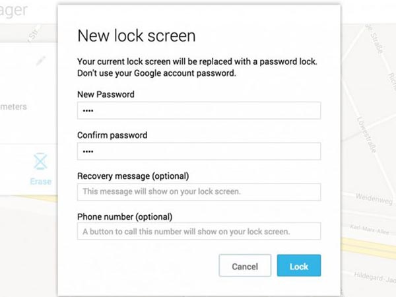Click the "New lock screen" dialog title
Image resolution: width=396 pixels, height=297 pixels.
tap(137, 36)
